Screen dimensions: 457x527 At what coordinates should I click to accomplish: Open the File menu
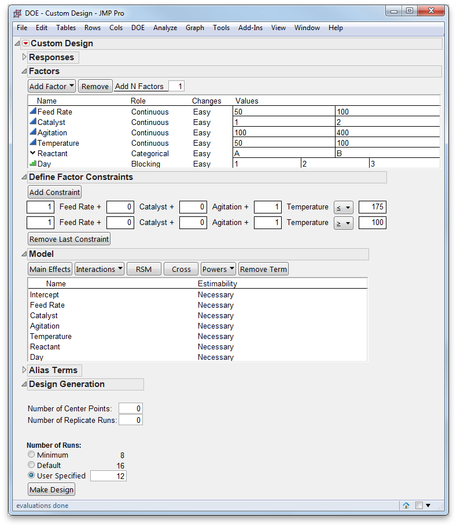point(22,28)
